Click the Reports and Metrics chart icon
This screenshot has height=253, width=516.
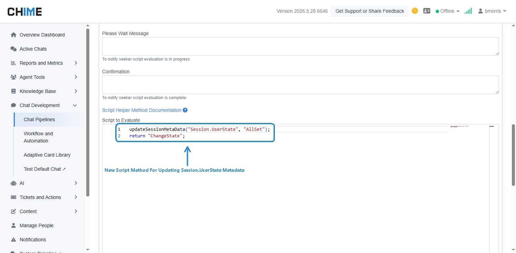point(13,63)
